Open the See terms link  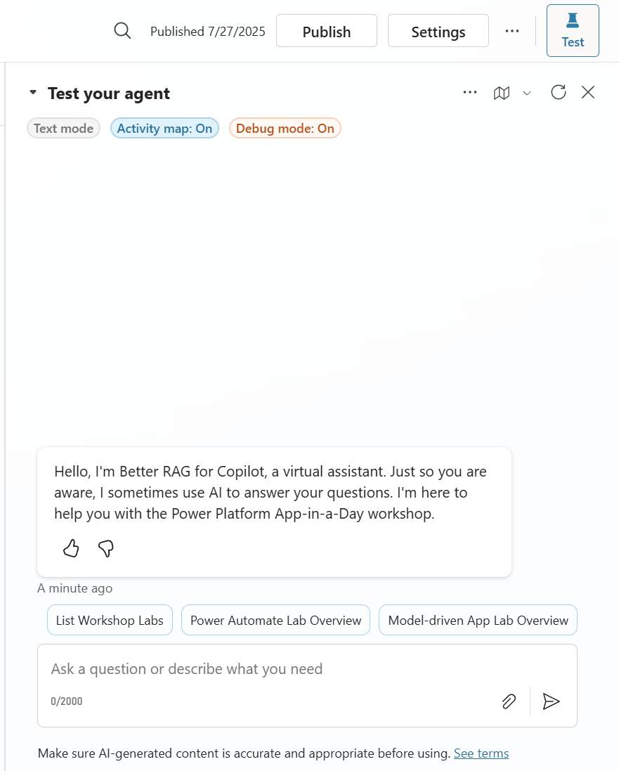[x=481, y=753]
